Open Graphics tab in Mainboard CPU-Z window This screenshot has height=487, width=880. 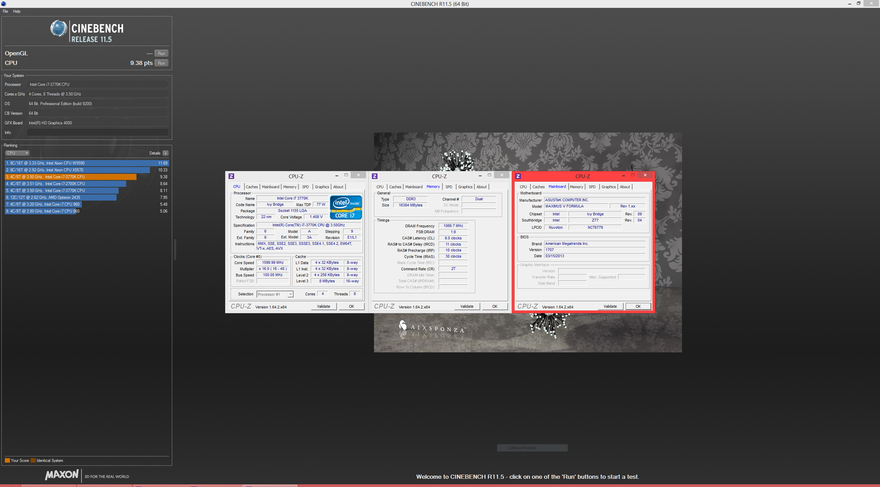point(609,187)
